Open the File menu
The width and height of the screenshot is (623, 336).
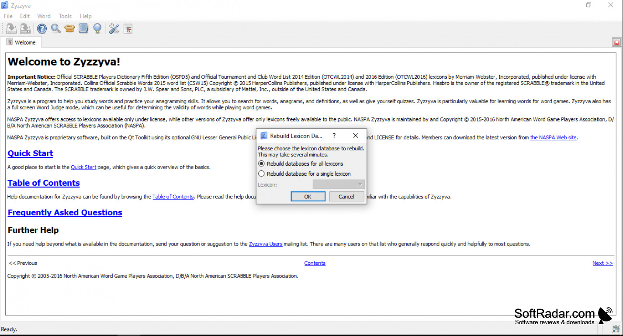8,16
